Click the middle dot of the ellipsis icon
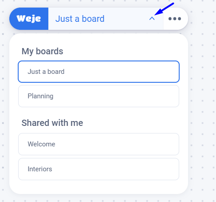The width and height of the screenshot is (216, 202). pos(175,19)
